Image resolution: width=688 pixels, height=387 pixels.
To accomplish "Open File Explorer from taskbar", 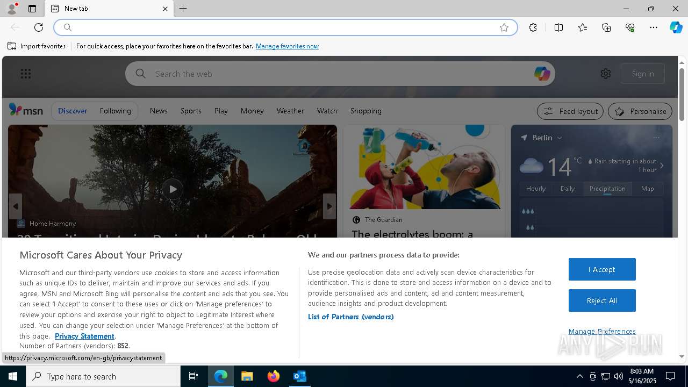I will click(x=247, y=376).
